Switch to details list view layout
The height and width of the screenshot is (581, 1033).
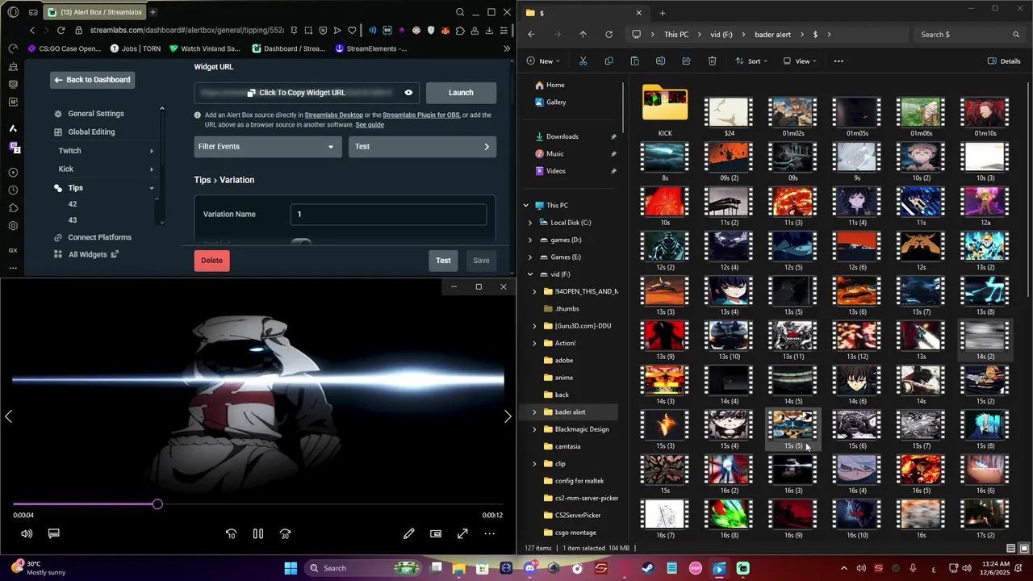(1011, 549)
